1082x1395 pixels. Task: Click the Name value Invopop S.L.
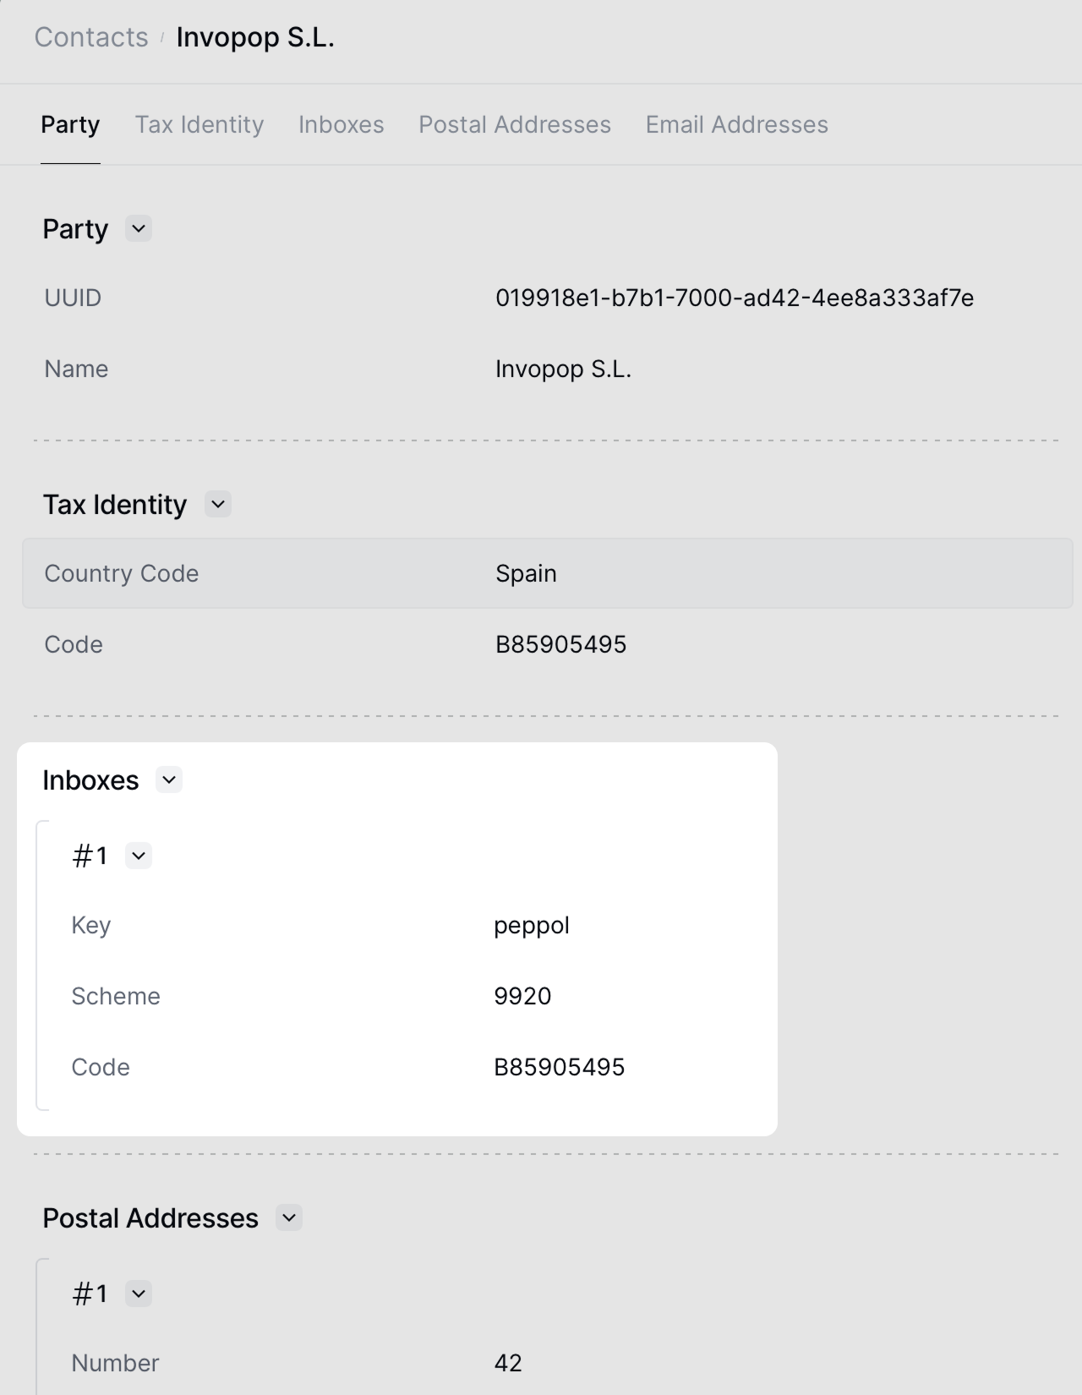pyautogui.click(x=564, y=369)
